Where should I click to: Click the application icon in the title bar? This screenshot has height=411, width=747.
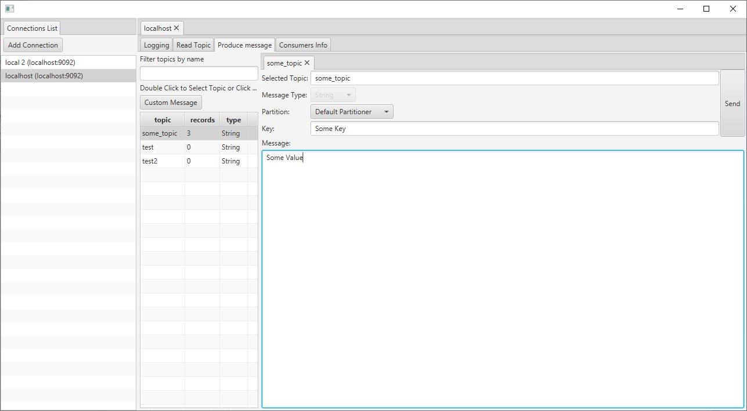coord(9,9)
